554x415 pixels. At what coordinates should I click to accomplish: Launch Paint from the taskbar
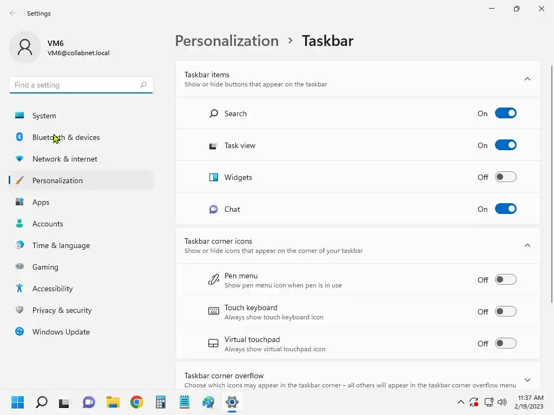point(208,402)
